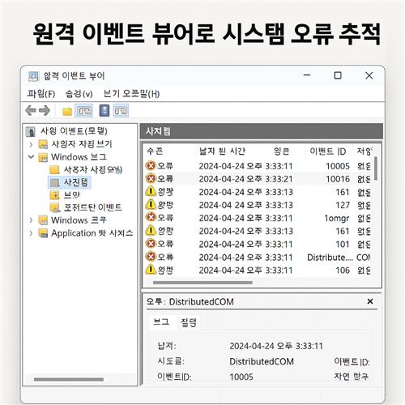Switch to the 브그 tab in details pane
Screen dimensions: 405x405
[x=161, y=322]
